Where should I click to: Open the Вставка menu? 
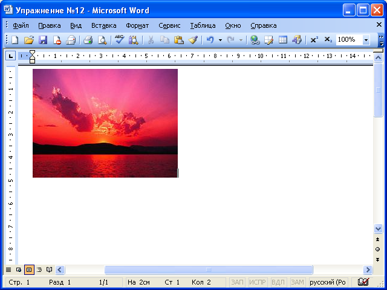pos(103,25)
